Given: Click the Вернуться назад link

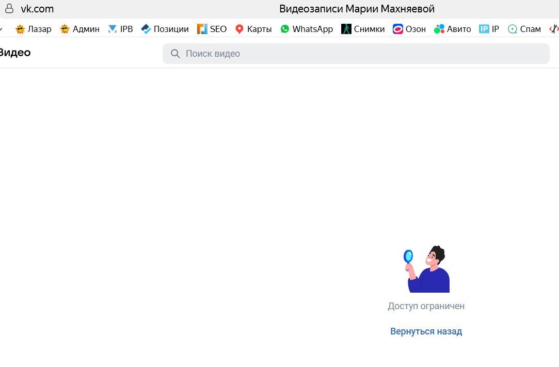Looking at the screenshot, I should coord(426,331).
